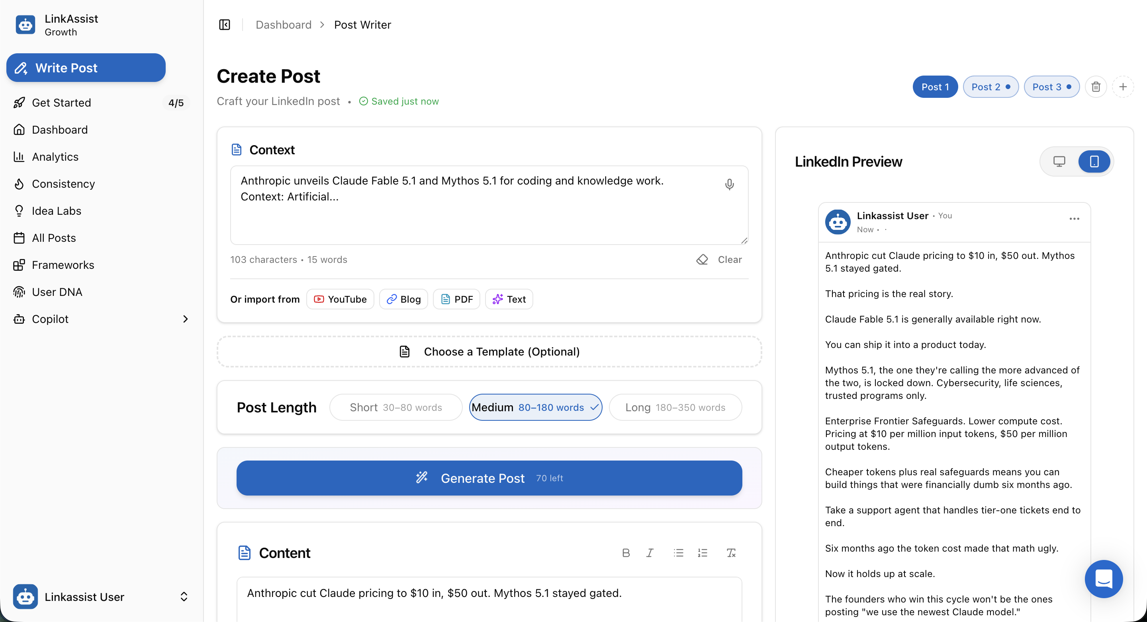The width and height of the screenshot is (1147, 622).
Task: Apply bold formatting in Content toolbar
Action: pos(626,553)
